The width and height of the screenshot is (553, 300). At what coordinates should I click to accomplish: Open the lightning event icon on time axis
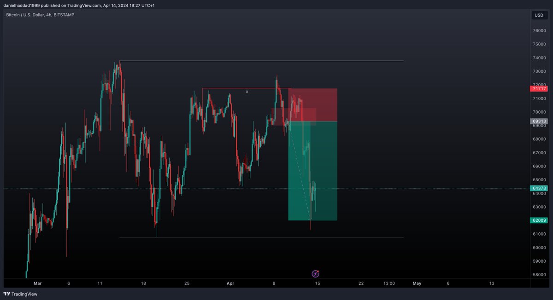tap(316, 274)
